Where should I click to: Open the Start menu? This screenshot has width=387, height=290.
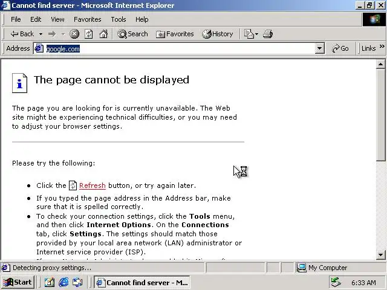[x=18, y=282]
